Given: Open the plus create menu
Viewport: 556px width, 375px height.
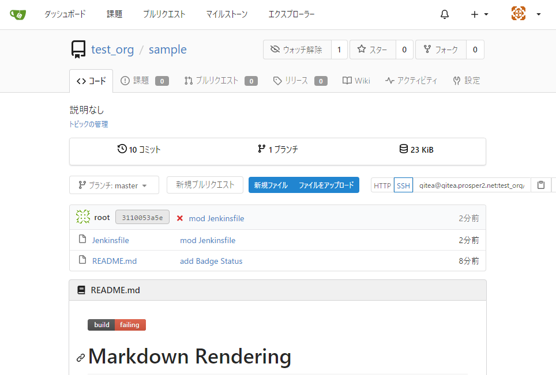Looking at the screenshot, I should point(479,14).
